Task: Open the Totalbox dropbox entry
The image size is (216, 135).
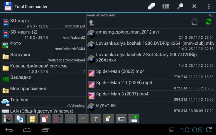Action: pyautogui.click(x=43, y=102)
